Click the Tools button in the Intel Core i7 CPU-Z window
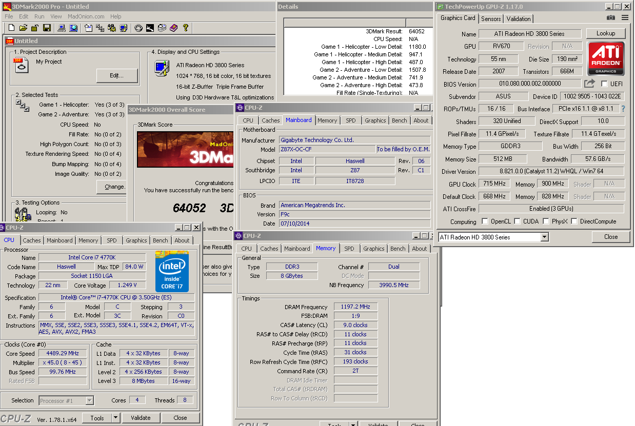The width and height of the screenshot is (635, 426). [97, 418]
